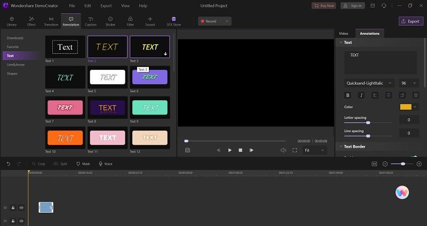
Task: Toggle visibility eye on track 02
Action: [x=21, y=207]
